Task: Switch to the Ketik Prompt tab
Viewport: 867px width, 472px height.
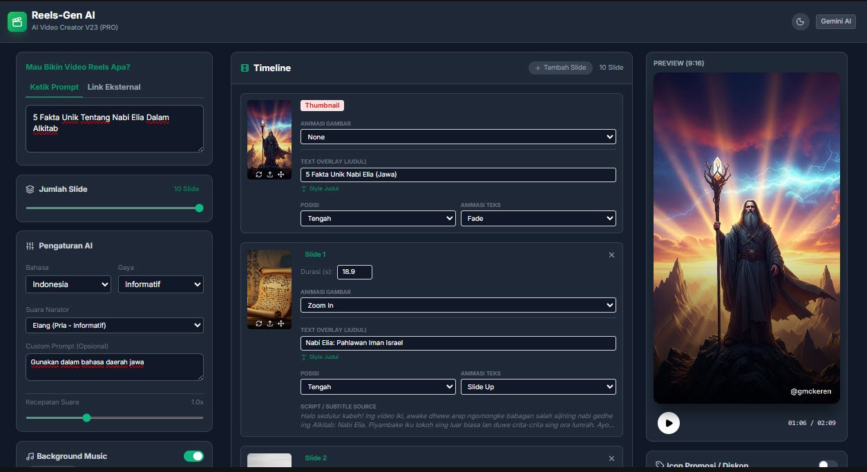Action: click(55, 88)
